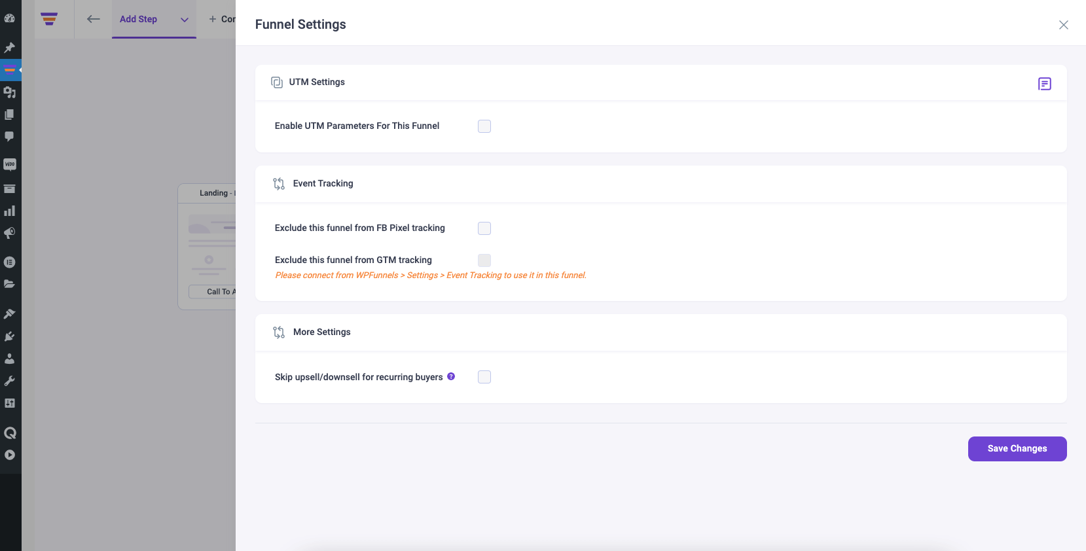Open the Analytics bar chart icon
1086x551 pixels.
click(10, 211)
